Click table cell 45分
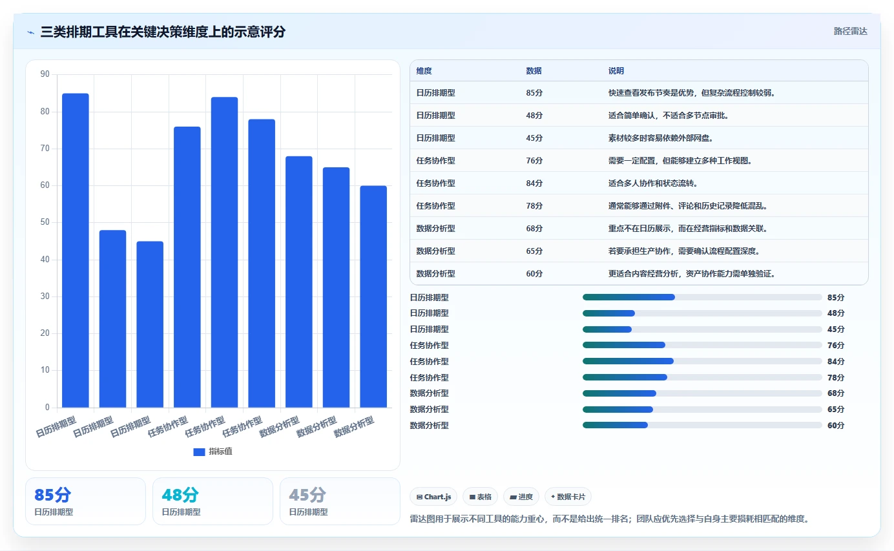This screenshot has height=551, width=894. [x=534, y=138]
